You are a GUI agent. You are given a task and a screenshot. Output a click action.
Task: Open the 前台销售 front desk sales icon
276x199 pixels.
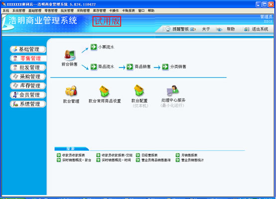click(70, 55)
